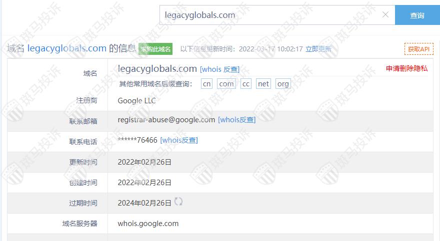Click the green 求购此域名 button
Viewport: 440px width, 241px height.
point(155,49)
